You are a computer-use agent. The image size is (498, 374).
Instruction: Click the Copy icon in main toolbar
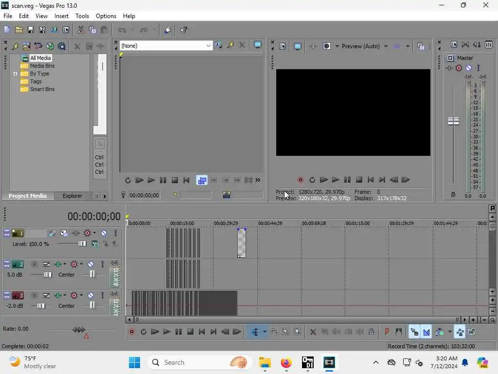click(x=92, y=30)
